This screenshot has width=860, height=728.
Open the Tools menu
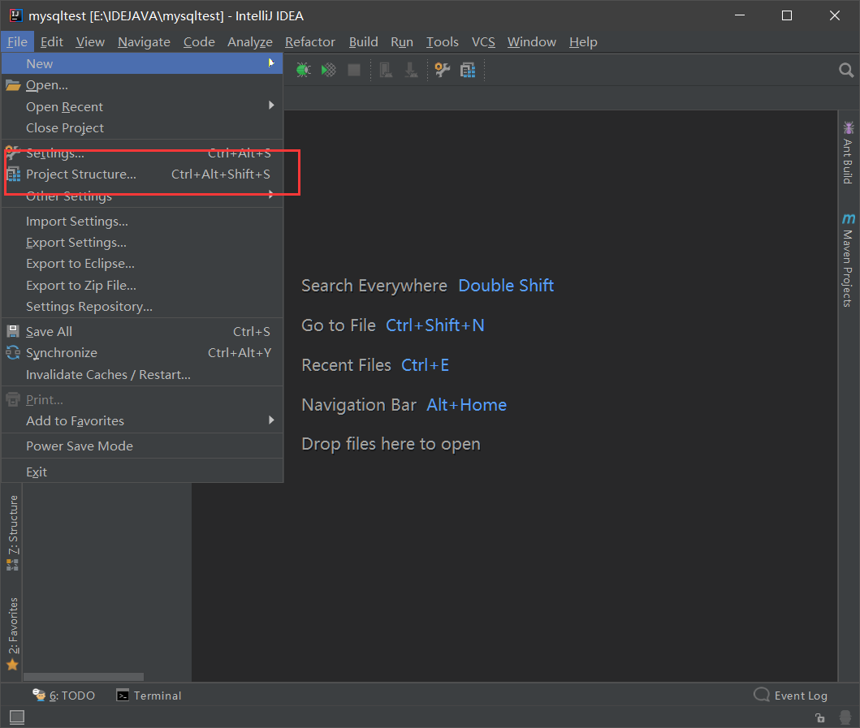[x=442, y=41]
